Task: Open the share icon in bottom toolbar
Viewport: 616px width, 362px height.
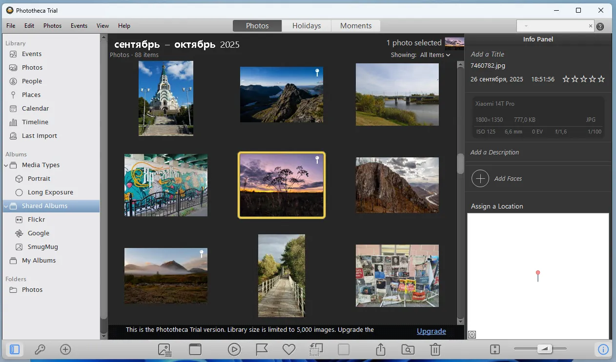Action: [381, 349]
